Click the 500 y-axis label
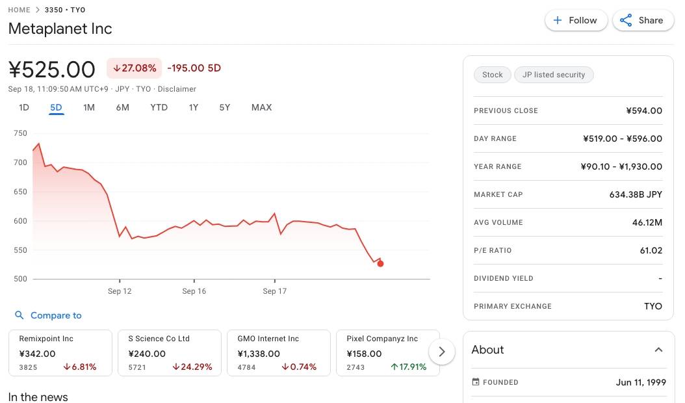The height and width of the screenshot is (403, 685). click(20, 279)
